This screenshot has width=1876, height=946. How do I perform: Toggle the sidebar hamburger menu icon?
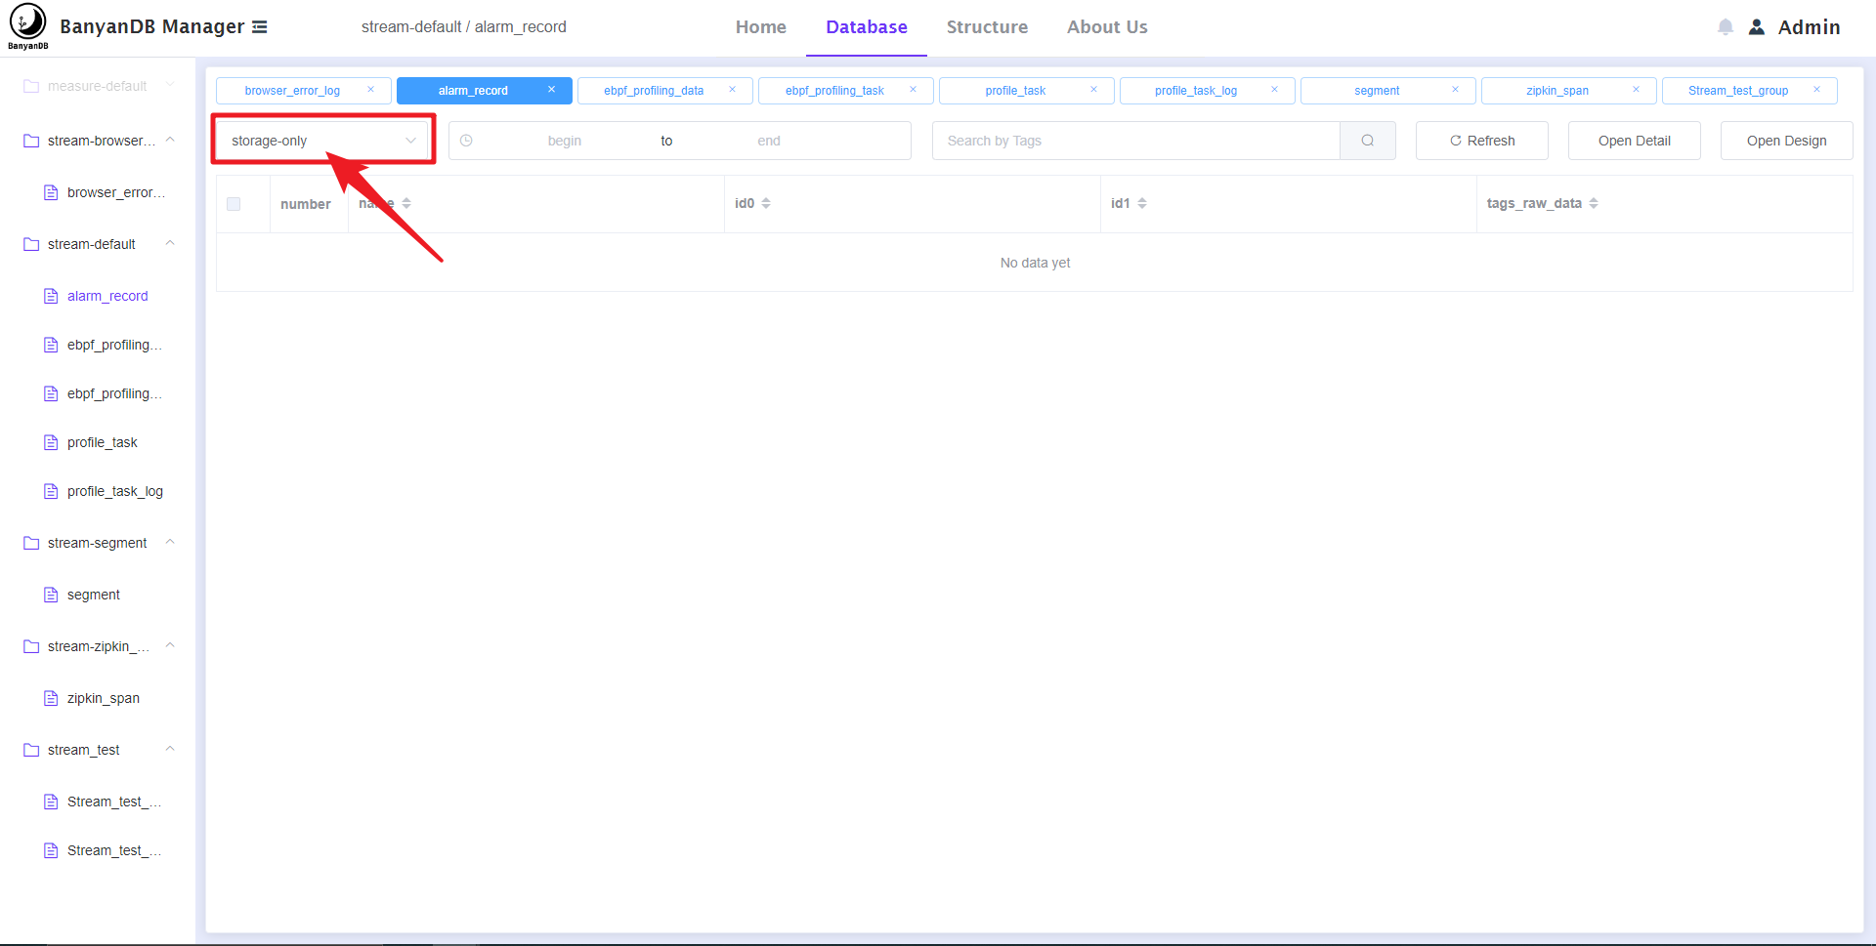(260, 27)
